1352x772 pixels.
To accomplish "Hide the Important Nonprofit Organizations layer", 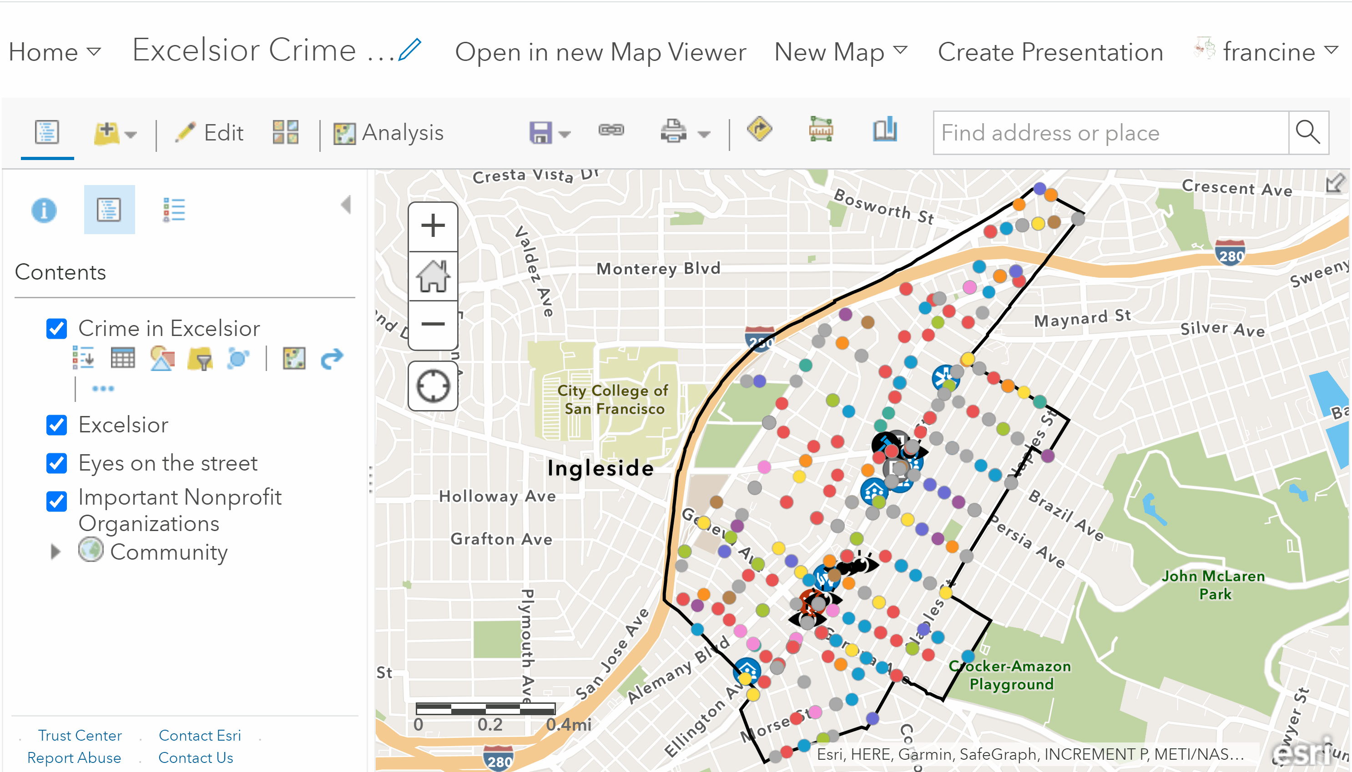I will [57, 501].
